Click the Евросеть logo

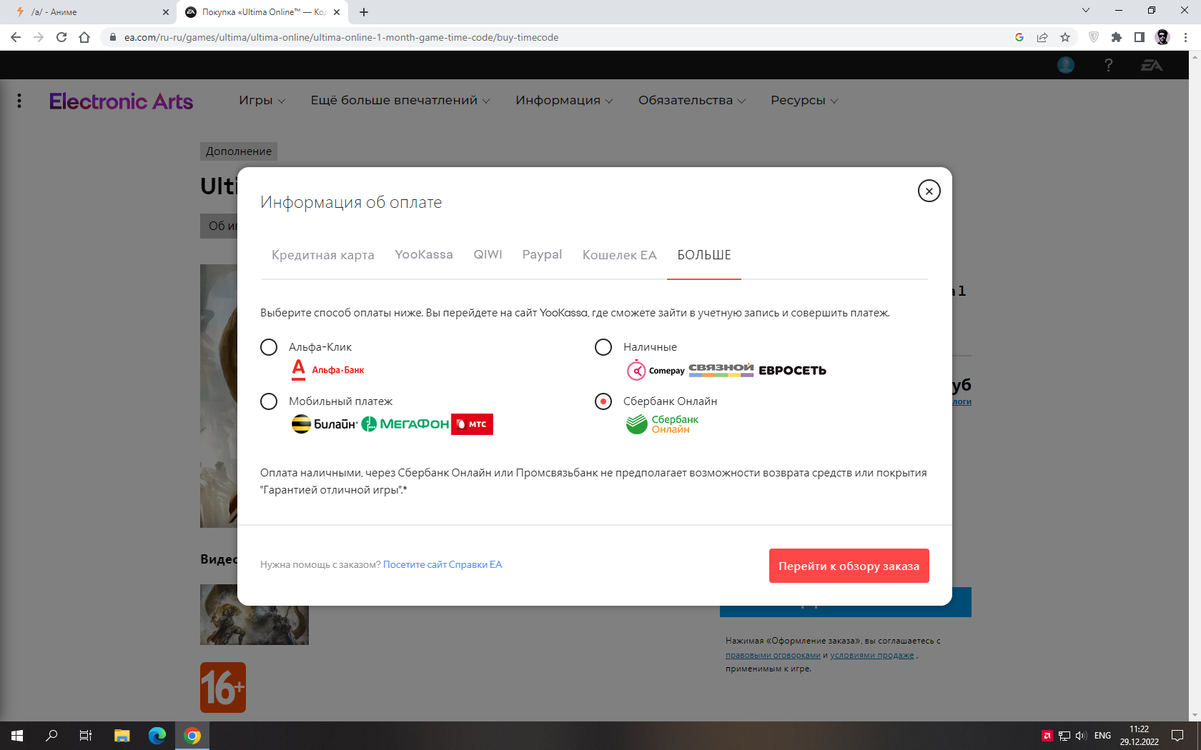click(x=792, y=370)
